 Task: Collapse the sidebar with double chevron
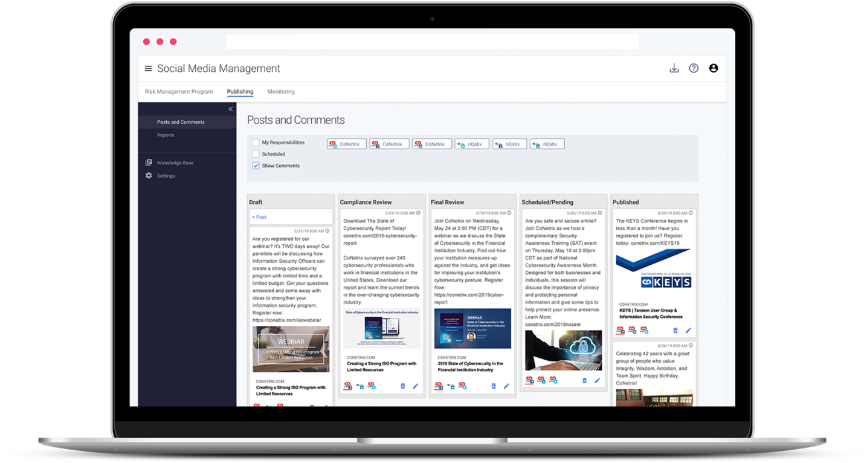pos(230,109)
